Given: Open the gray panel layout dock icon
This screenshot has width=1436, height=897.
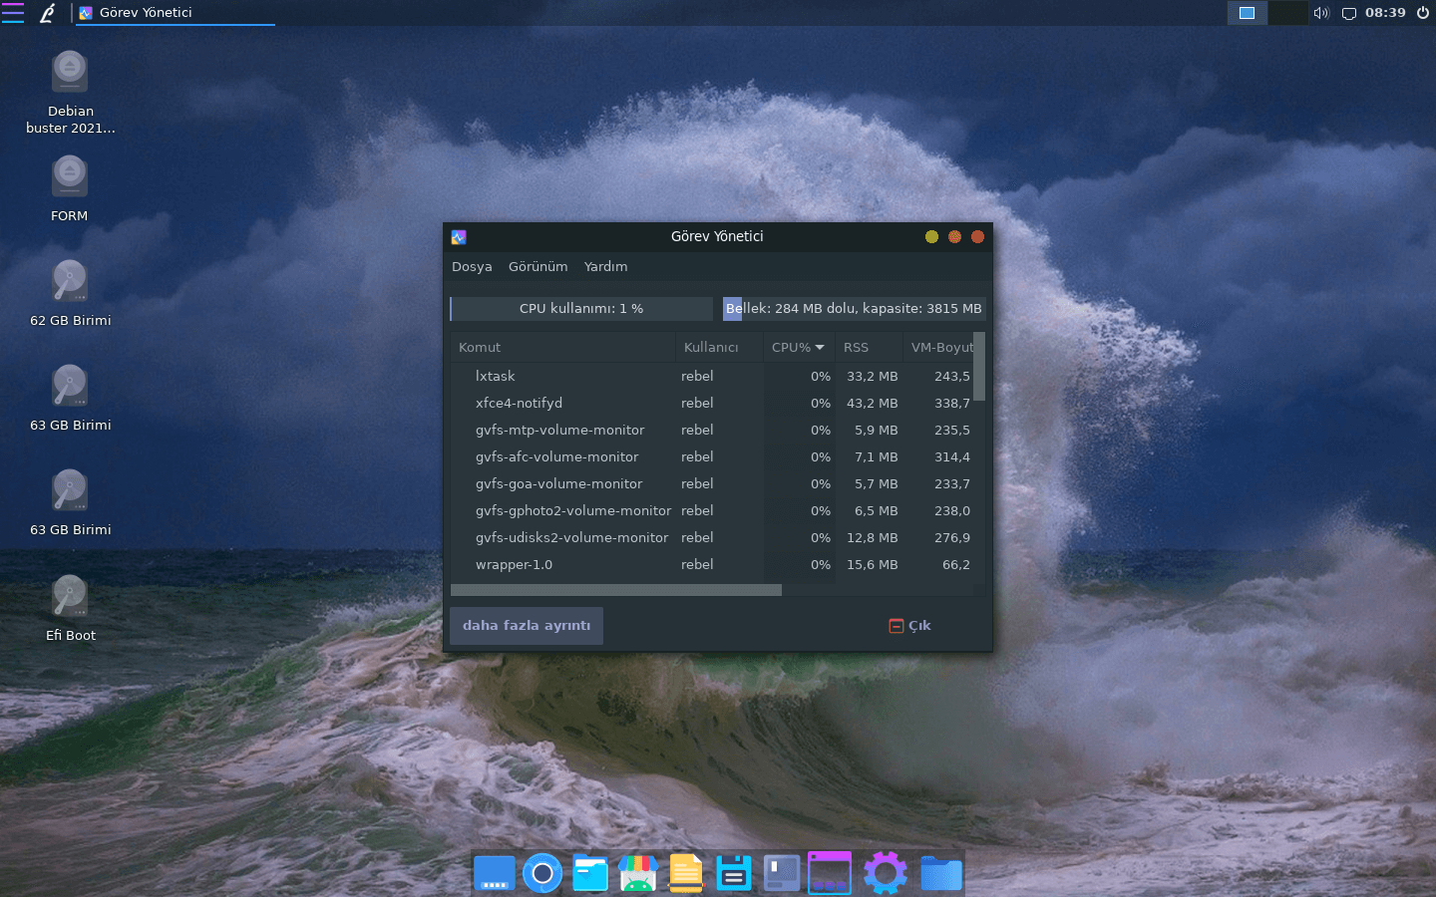Looking at the screenshot, I should [782, 873].
